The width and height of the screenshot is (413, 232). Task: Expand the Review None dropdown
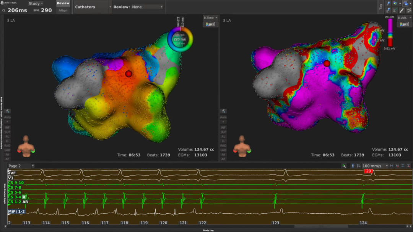pyautogui.click(x=147, y=7)
